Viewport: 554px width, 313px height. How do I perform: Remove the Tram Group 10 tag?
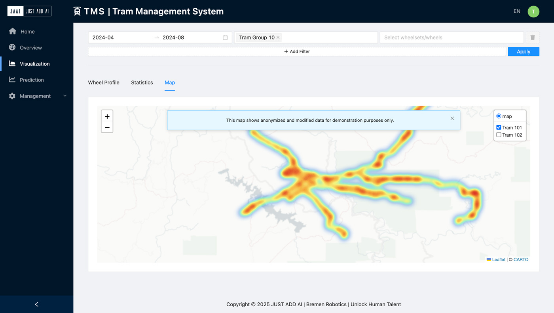click(278, 38)
